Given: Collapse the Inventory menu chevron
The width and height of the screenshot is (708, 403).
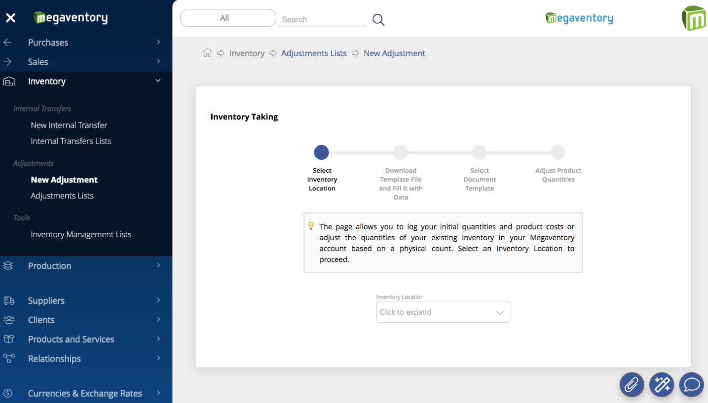Looking at the screenshot, I should pos(158,81).
